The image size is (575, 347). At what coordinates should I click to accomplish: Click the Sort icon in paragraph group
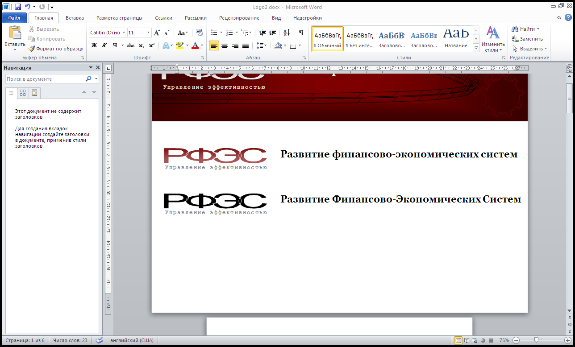287,33
